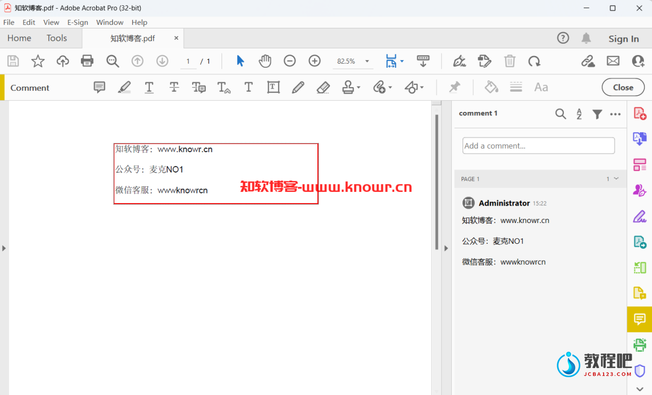
Task: Select the add text comment tool
Action: coord(249,88)
